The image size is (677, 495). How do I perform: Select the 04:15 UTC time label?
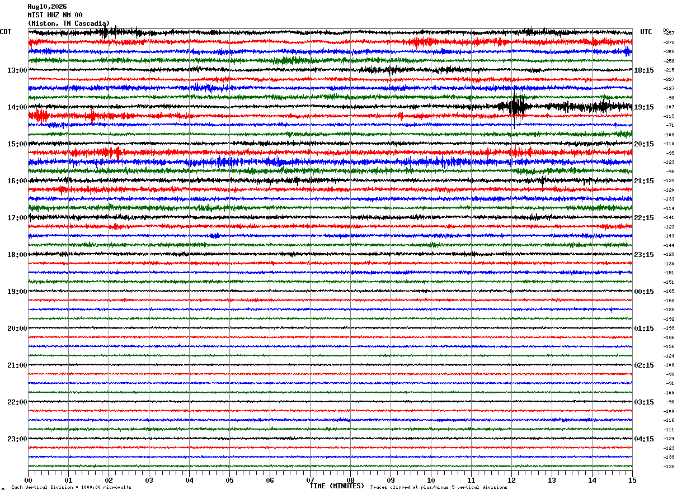click(x=644, y=439)
